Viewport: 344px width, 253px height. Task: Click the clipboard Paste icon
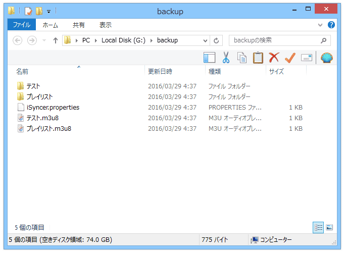258,58
